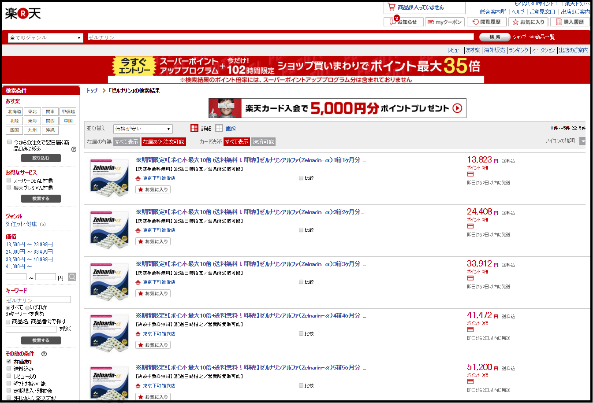Open the 楽天カード 5,000円分 banner
The image size is (593, 403).
pos(337,108)
